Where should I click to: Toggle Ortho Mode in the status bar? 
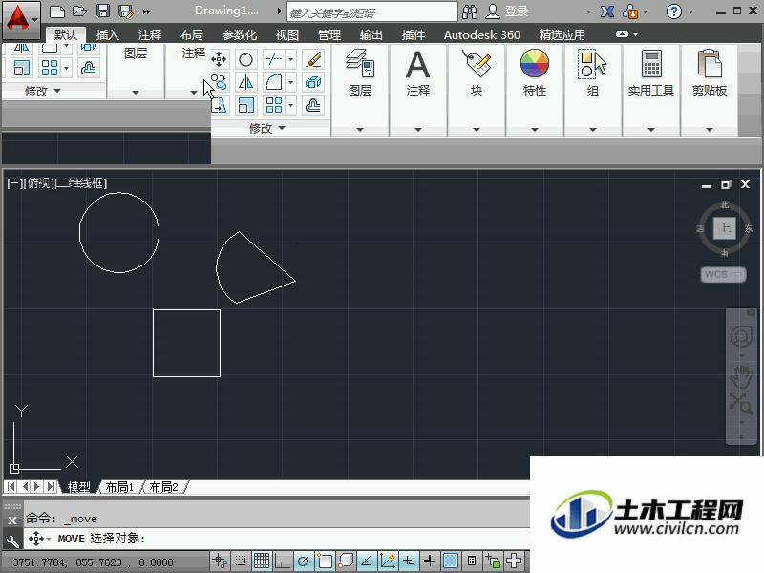click(x=282, y=562)
